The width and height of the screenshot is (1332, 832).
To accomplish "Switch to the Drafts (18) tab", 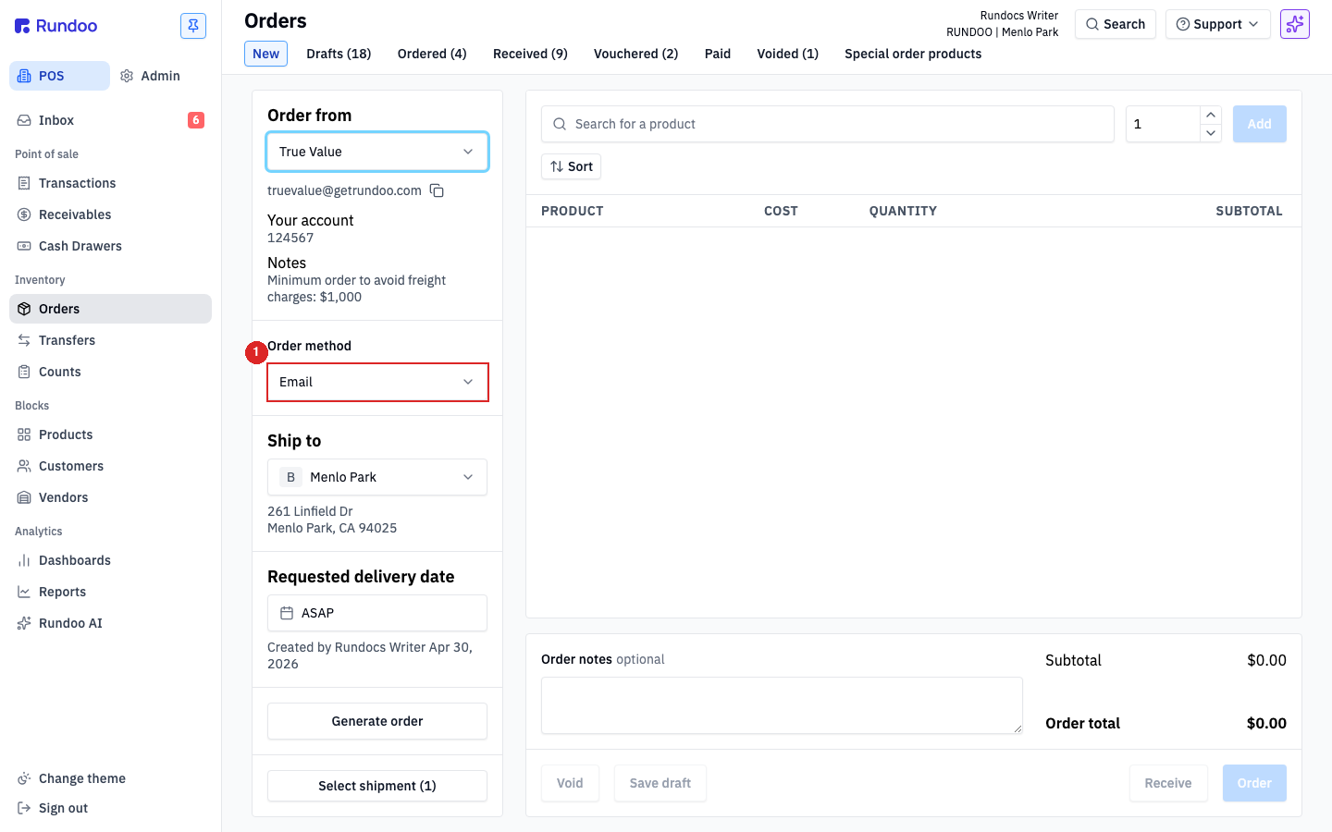I will coord(339,54).
